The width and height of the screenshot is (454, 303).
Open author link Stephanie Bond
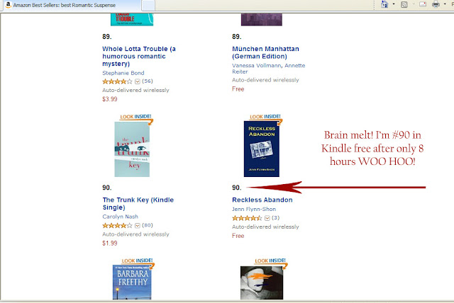123,73
